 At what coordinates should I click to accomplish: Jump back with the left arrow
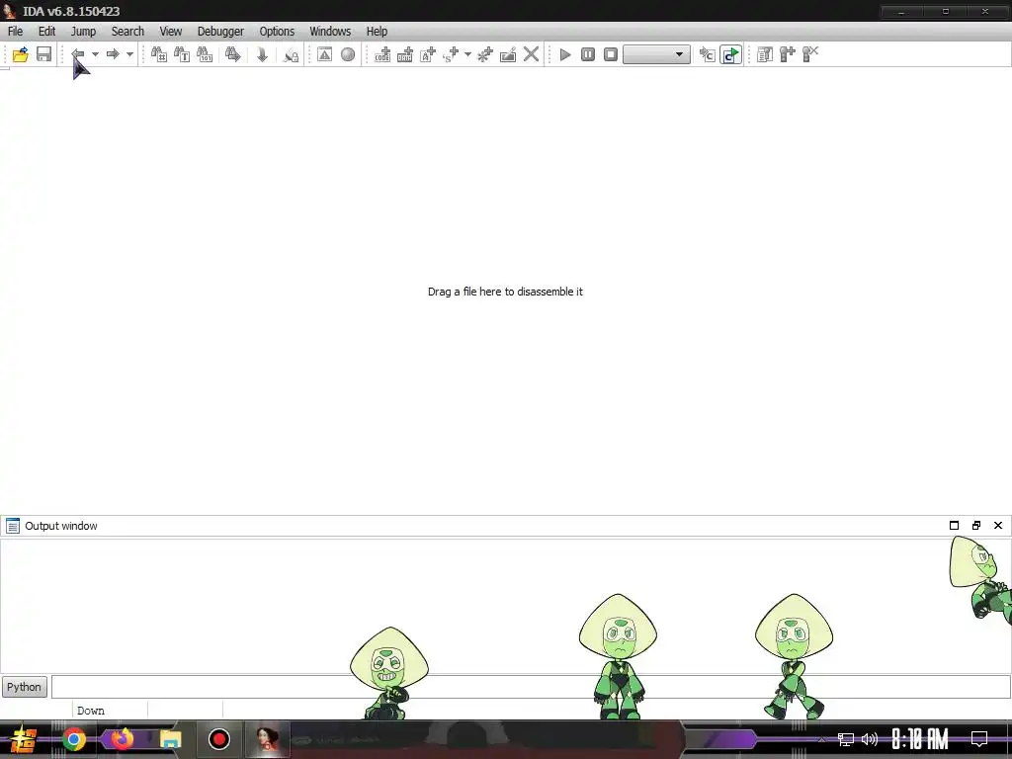tap(78, 55)
